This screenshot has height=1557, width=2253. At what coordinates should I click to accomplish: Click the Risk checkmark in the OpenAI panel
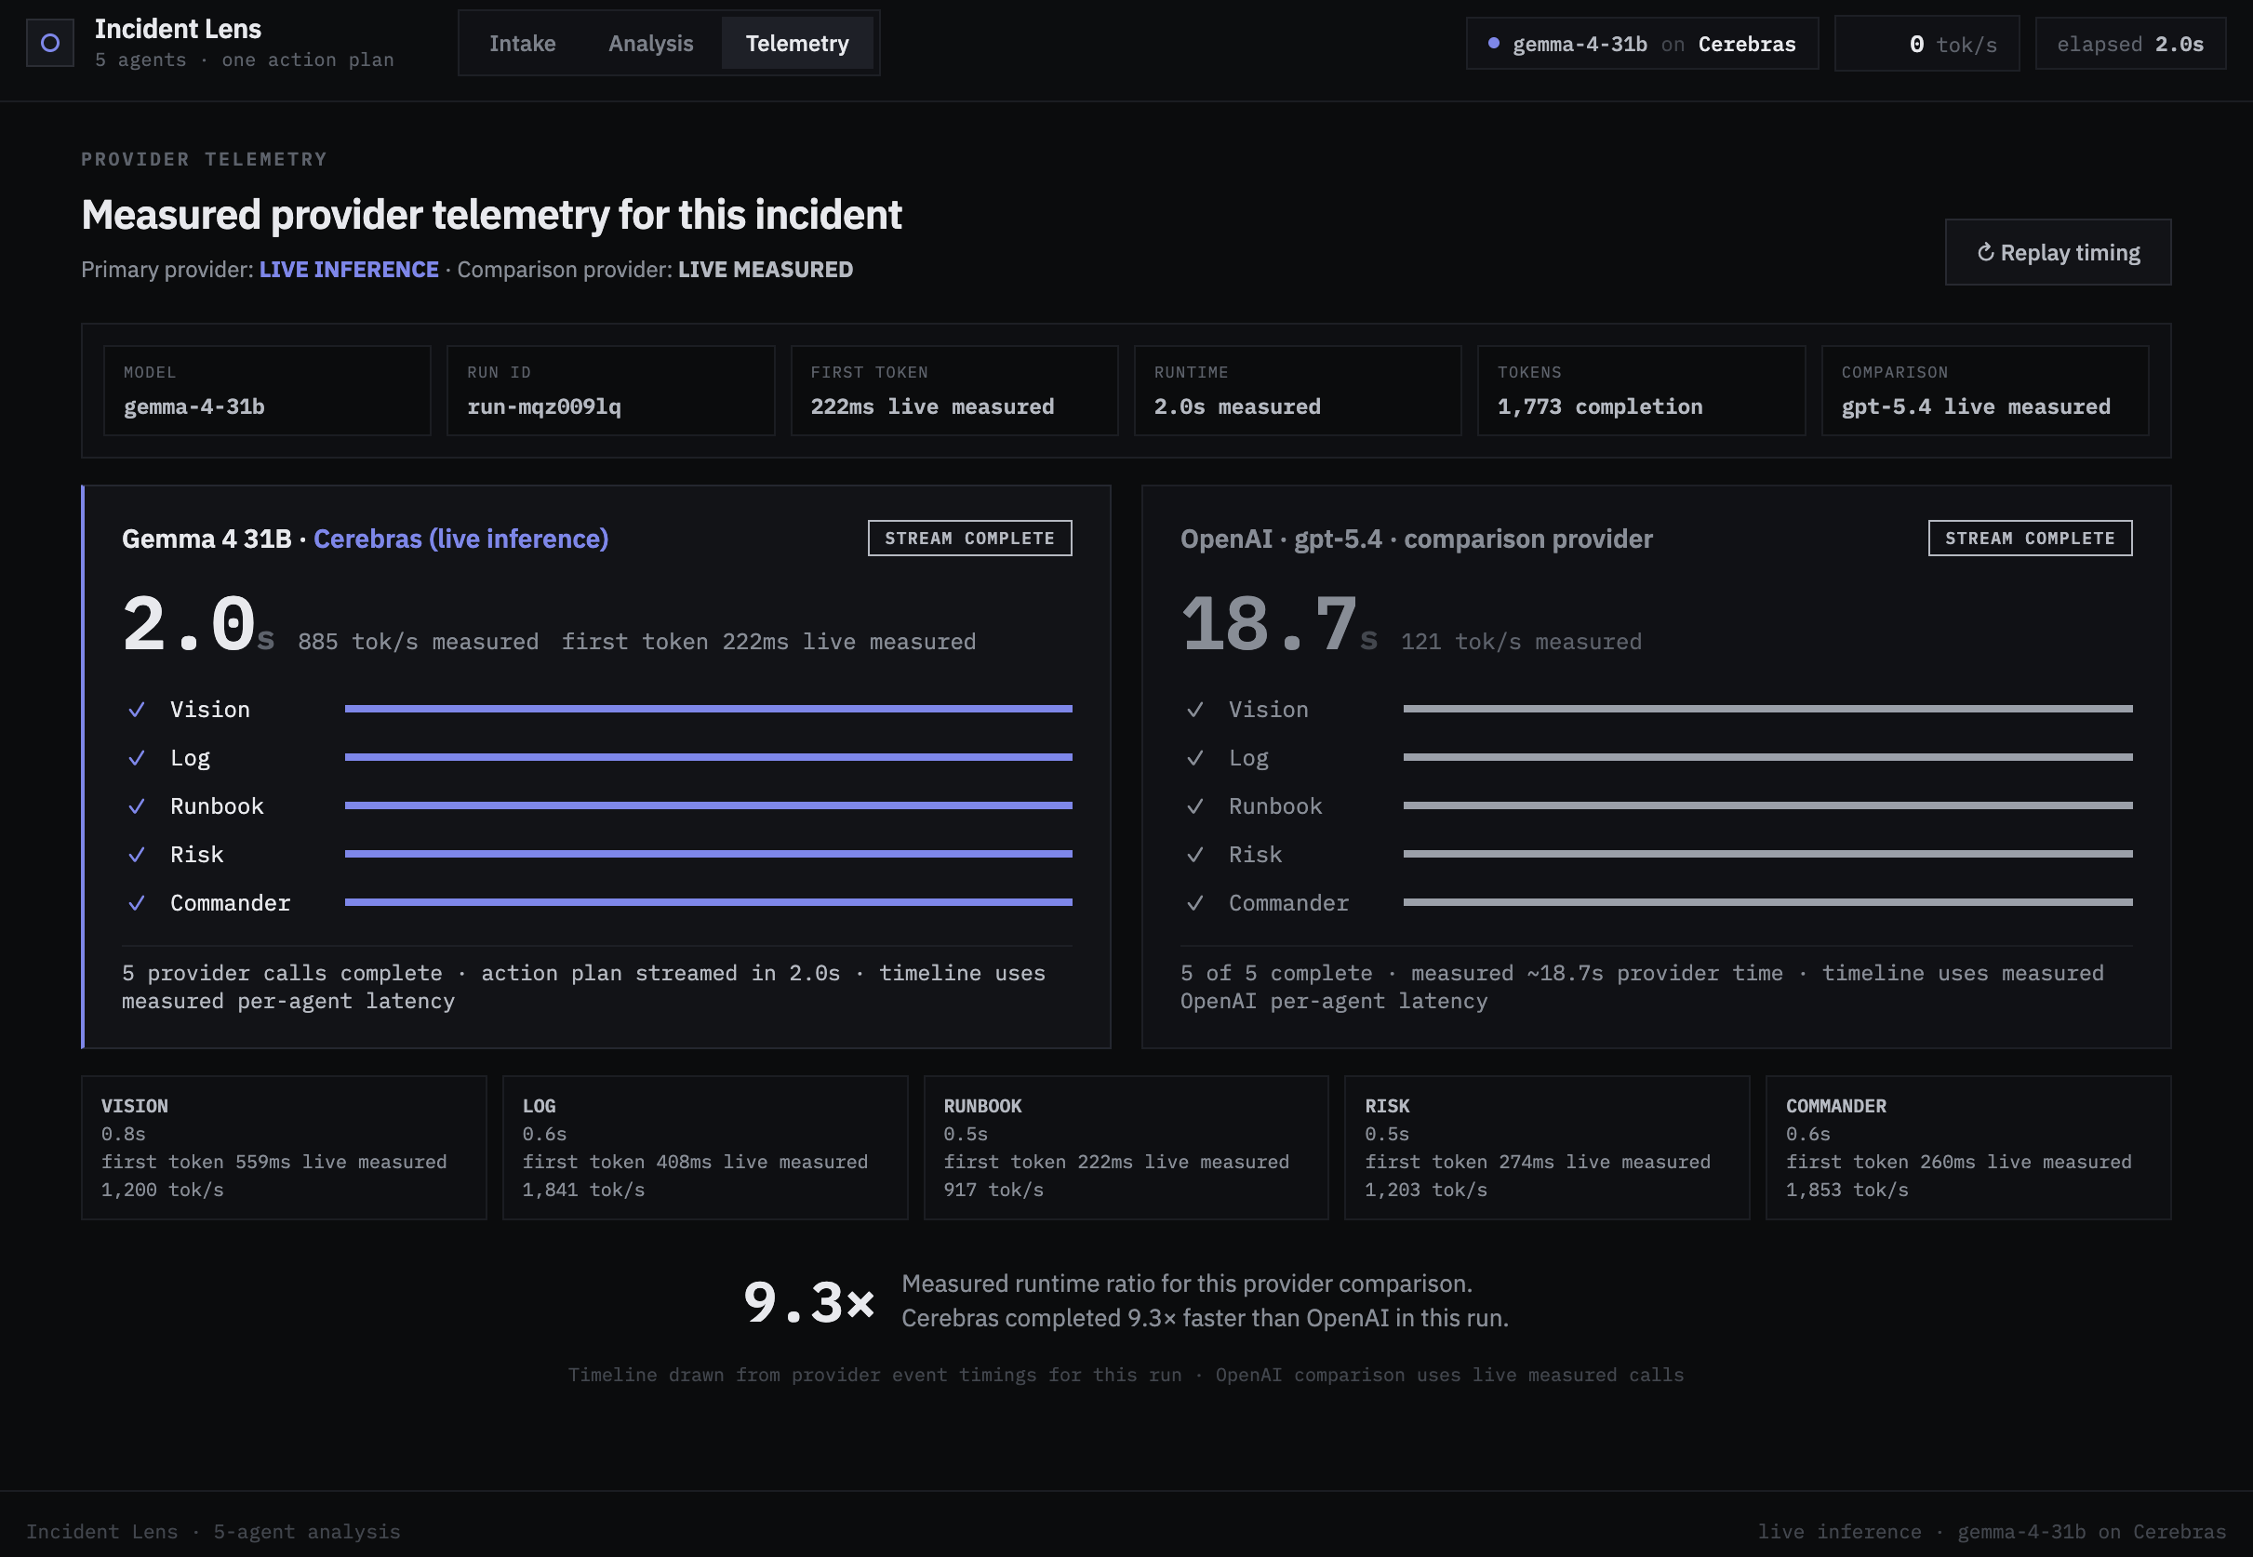(x=1194, y=855)
